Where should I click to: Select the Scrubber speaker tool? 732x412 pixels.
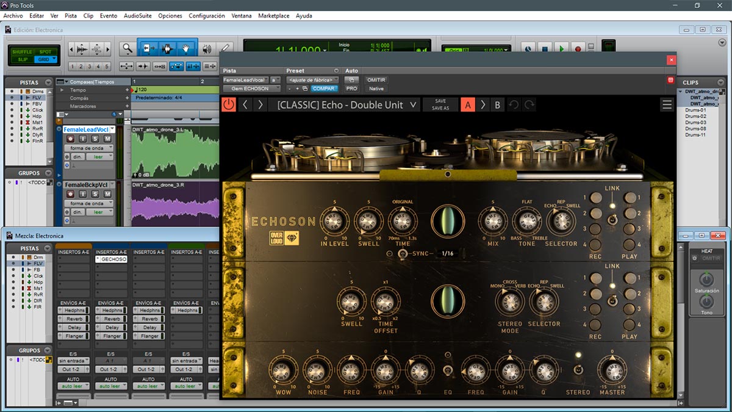point(207,49)
